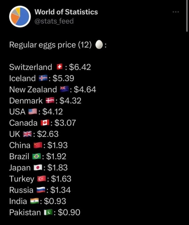
Task: Click the UK flag emoji
Action: coord(27,134)
